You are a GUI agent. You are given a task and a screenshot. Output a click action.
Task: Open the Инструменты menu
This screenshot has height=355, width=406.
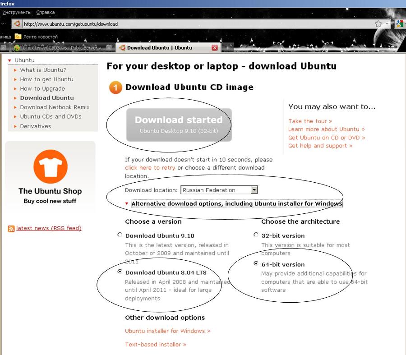(17, 13)
